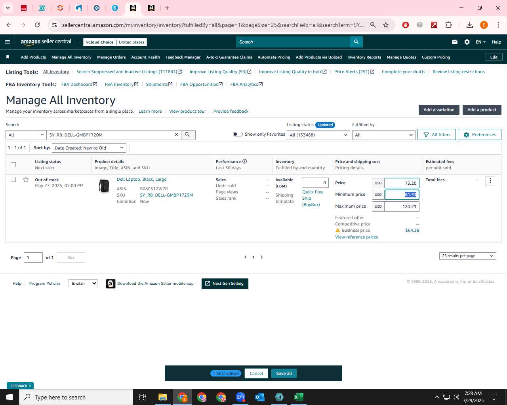Click the Save all button
This screenshot has height=405, width=507.
pos(284,373)
